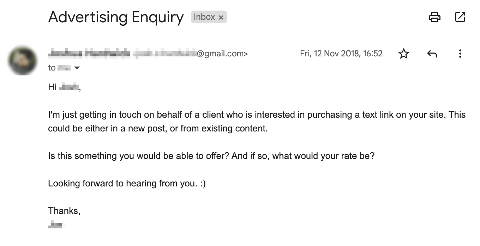Expand the recipient details via the to caret
The image size is (480, 246).
point(77,68)
